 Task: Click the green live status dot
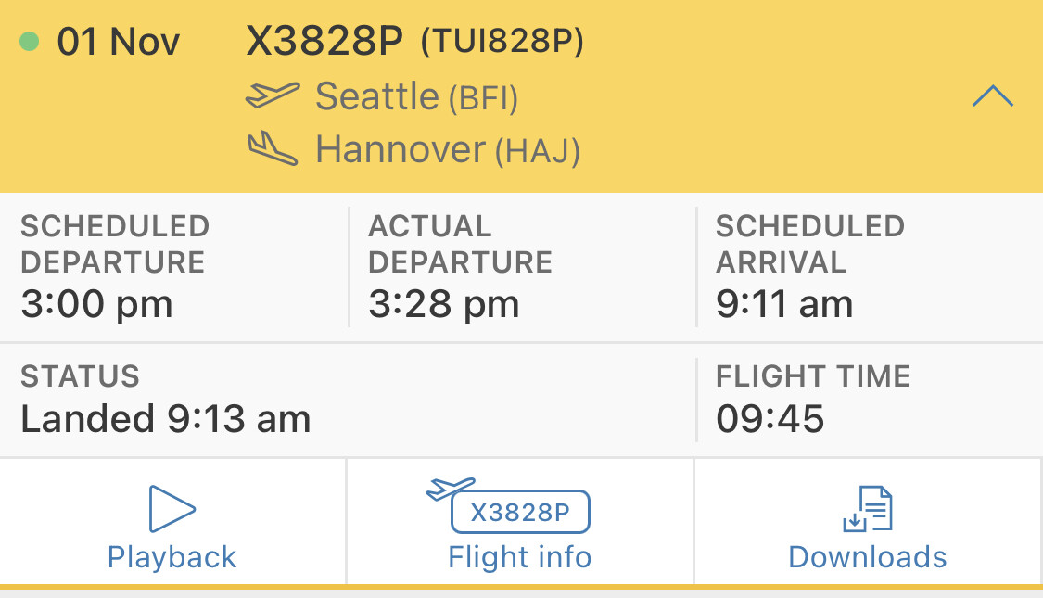click(x=30, y=42)
